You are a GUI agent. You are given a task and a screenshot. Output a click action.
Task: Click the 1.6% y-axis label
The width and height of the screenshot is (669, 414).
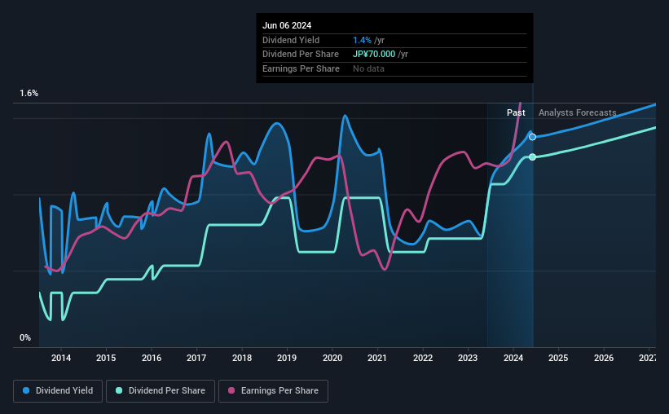pyautogui.click(x=29, y=93)
